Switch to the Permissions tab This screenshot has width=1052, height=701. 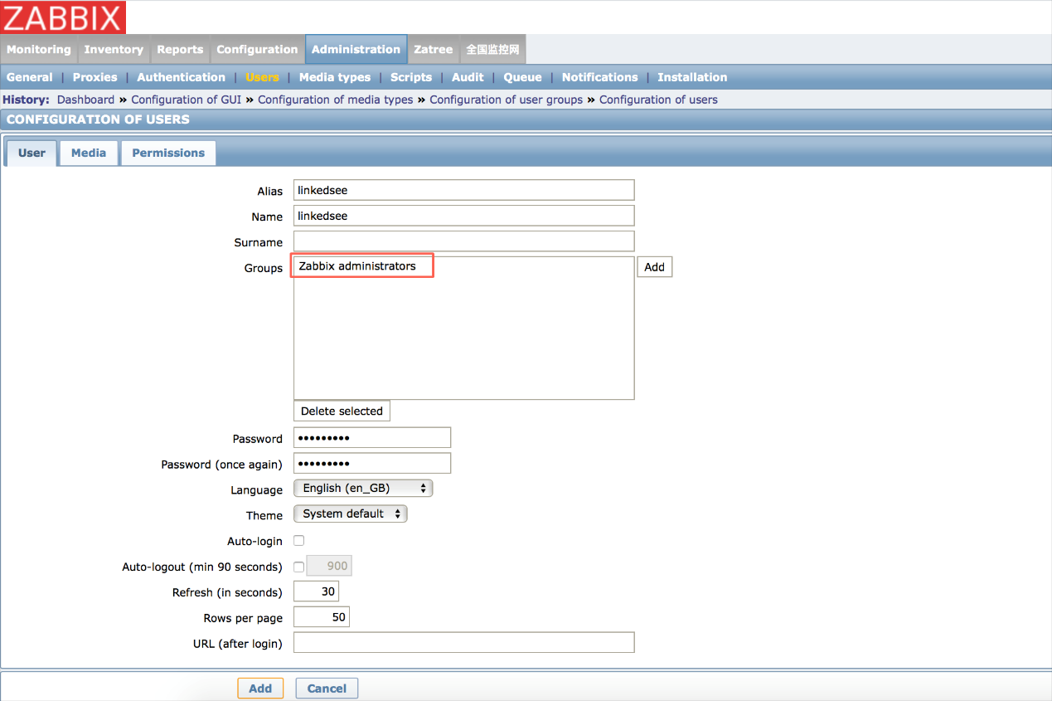[168, 153]
